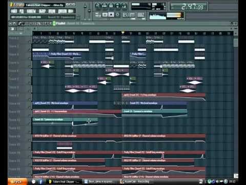
Task: Click the tempo display
Action: [129, 15]
